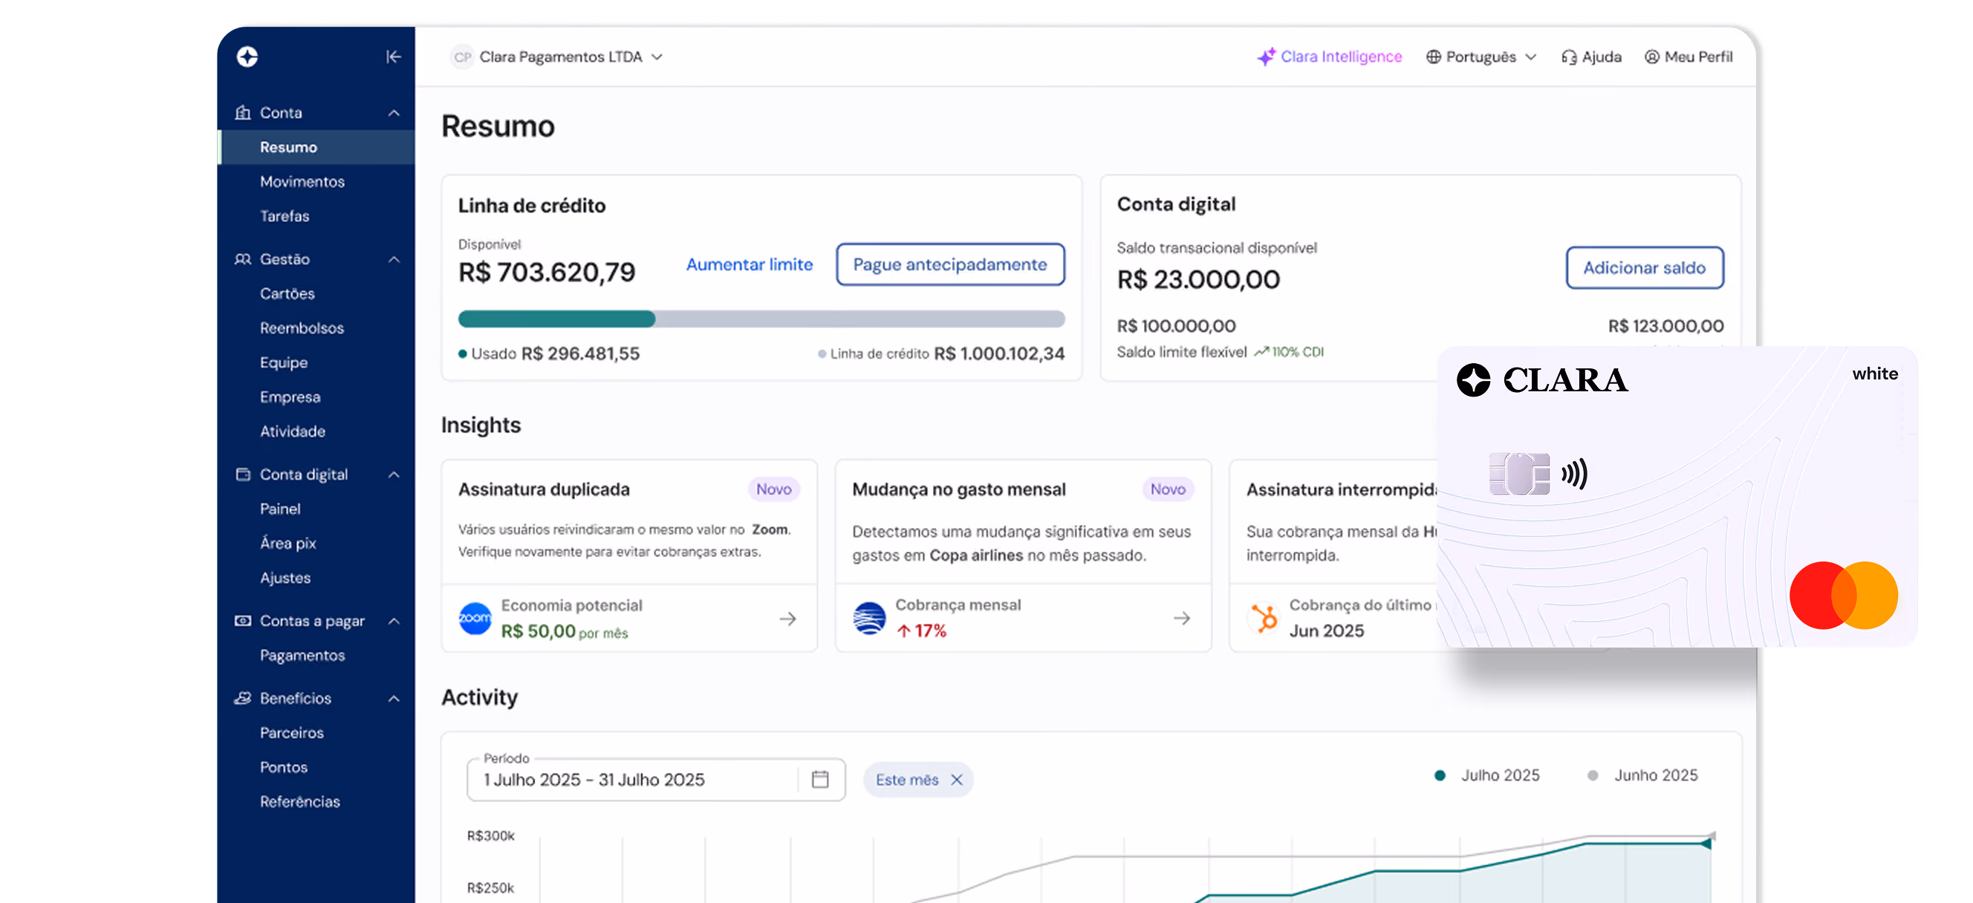The width and height of the screenshot is (1973, 903).
Task: Click the Novo badge on Mudança no gasto mensal
Action: (x=1168, y=489)
